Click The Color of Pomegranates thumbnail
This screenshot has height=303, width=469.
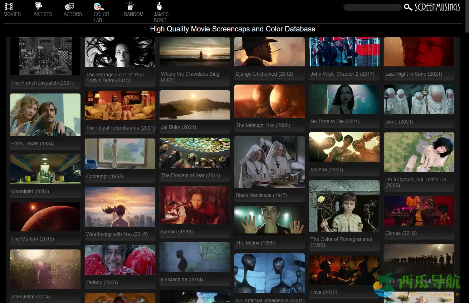344,206
